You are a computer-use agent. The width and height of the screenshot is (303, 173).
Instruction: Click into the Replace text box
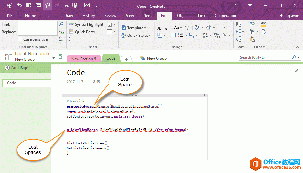click(x=38, y=32)
